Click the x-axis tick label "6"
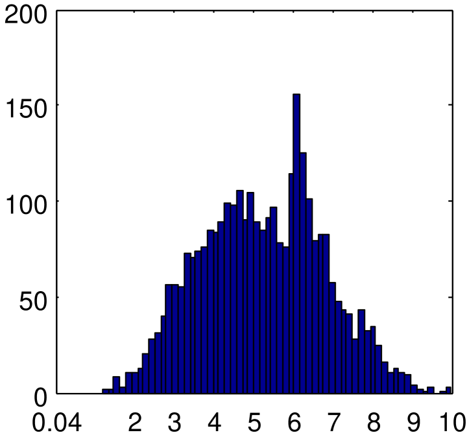The image size is (469, 437). point(295,423)
